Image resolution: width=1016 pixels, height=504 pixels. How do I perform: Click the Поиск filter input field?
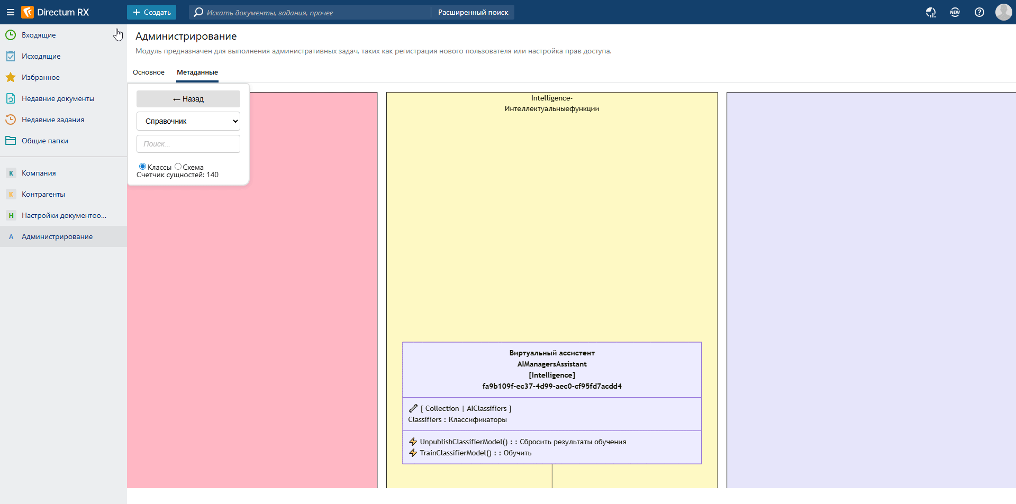(x=188, y=144)
